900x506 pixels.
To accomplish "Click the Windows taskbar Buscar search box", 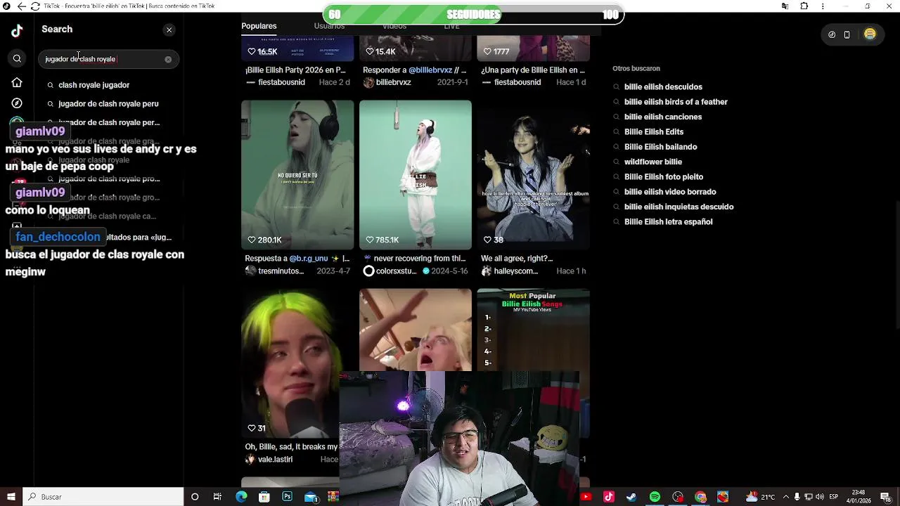I will tap(103, 497).
